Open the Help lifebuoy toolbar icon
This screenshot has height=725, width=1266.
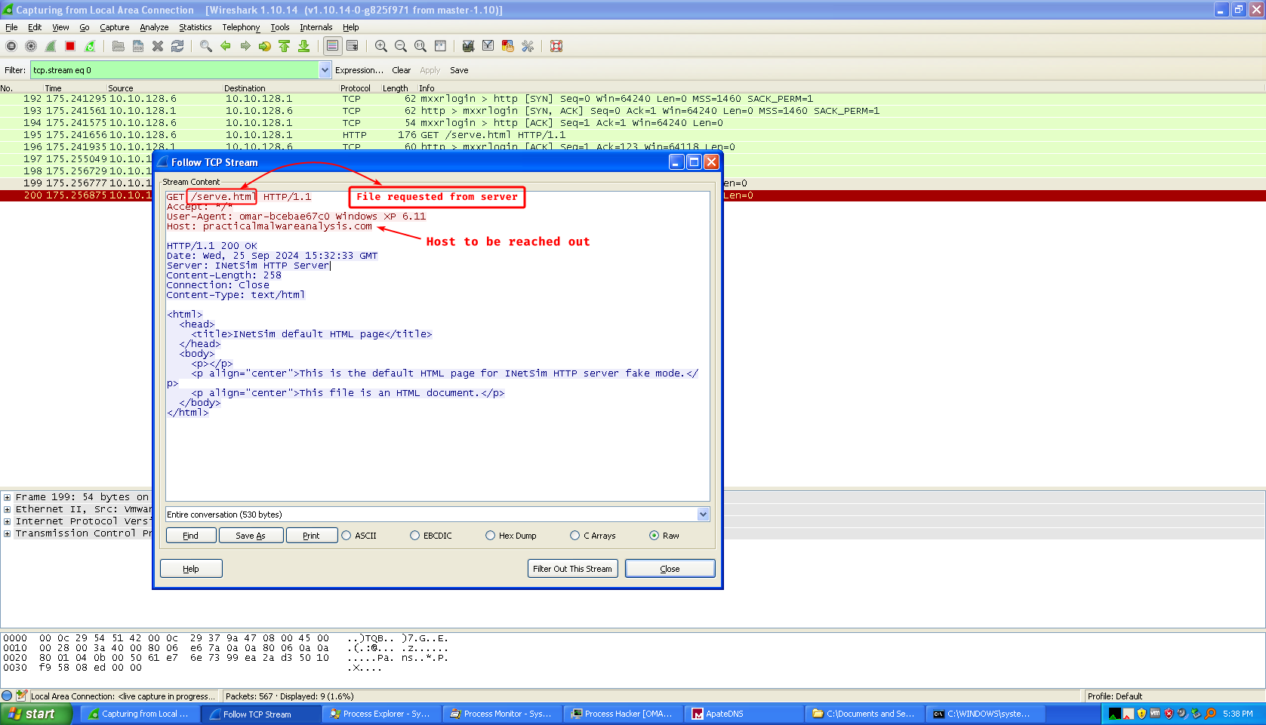(x=556, y=46)
